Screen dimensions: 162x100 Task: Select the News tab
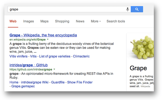pyautogui.click(x=80, y=21)
